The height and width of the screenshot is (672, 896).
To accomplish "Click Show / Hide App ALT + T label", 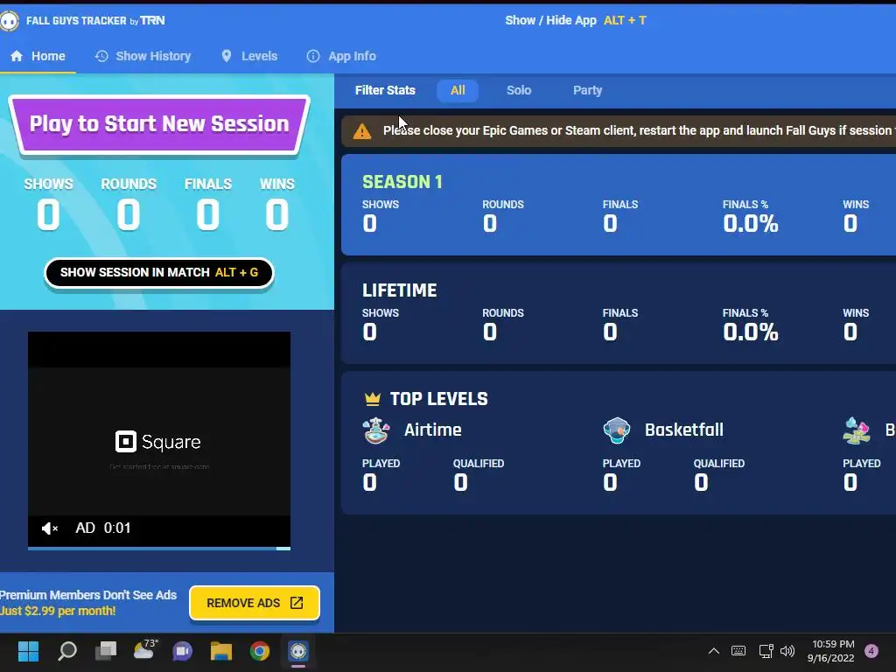I will coord(576,21).
